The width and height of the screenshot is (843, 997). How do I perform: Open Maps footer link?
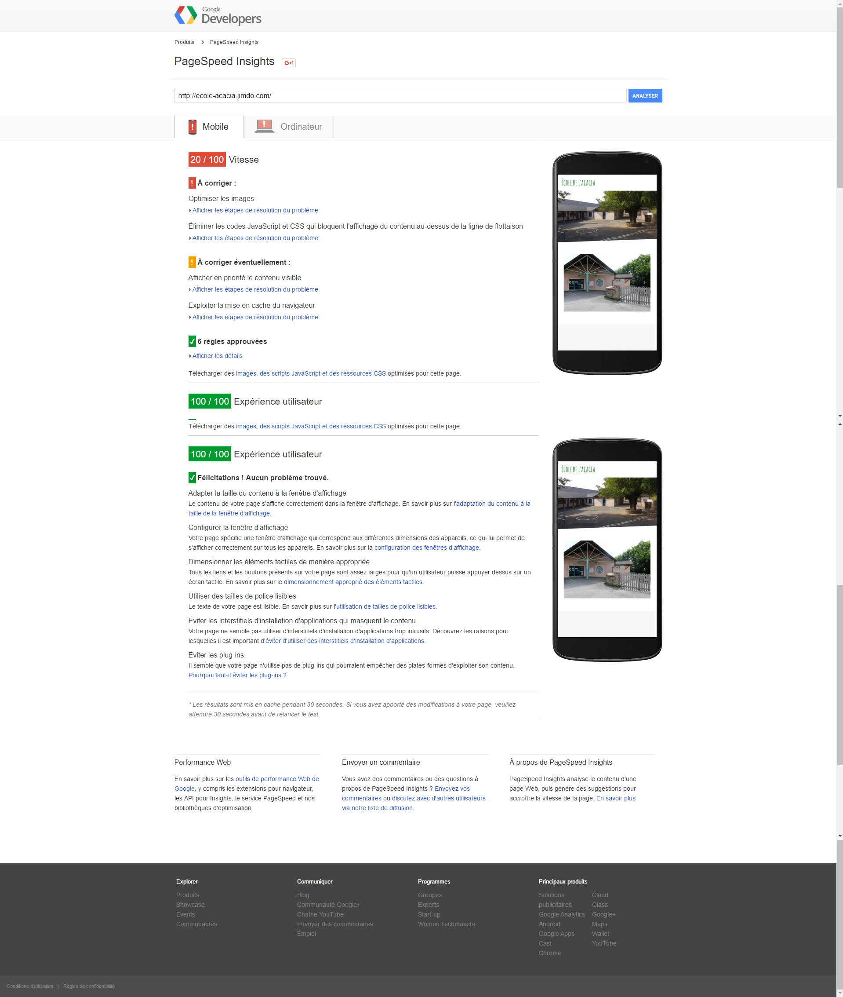click(x=599, y=924)
